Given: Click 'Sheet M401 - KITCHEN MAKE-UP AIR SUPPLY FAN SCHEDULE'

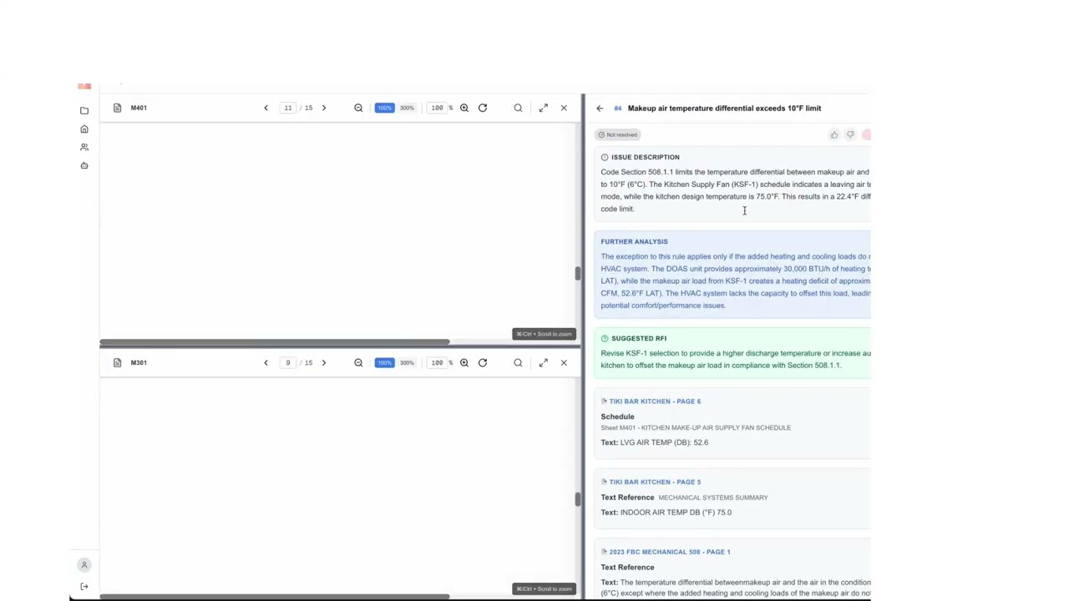Looking at the screenshot, I should [696, 427].
